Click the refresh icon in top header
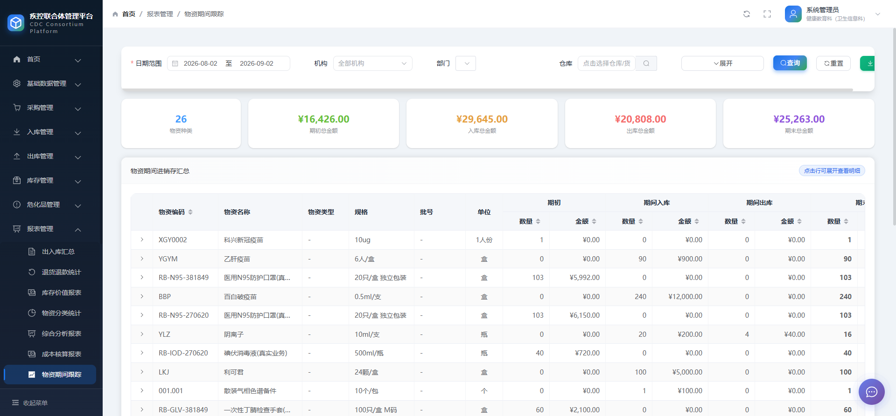 747,14
